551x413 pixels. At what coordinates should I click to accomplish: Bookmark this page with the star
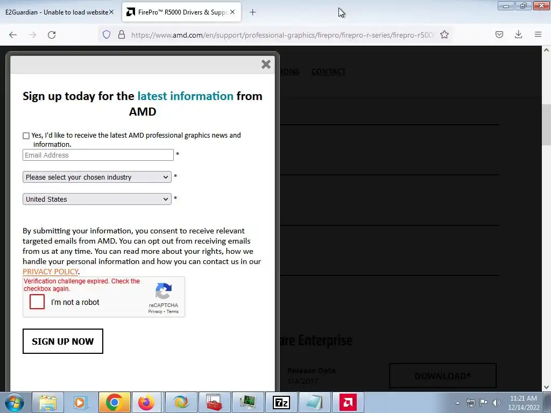pyautogui.click(x=444, y=35)
